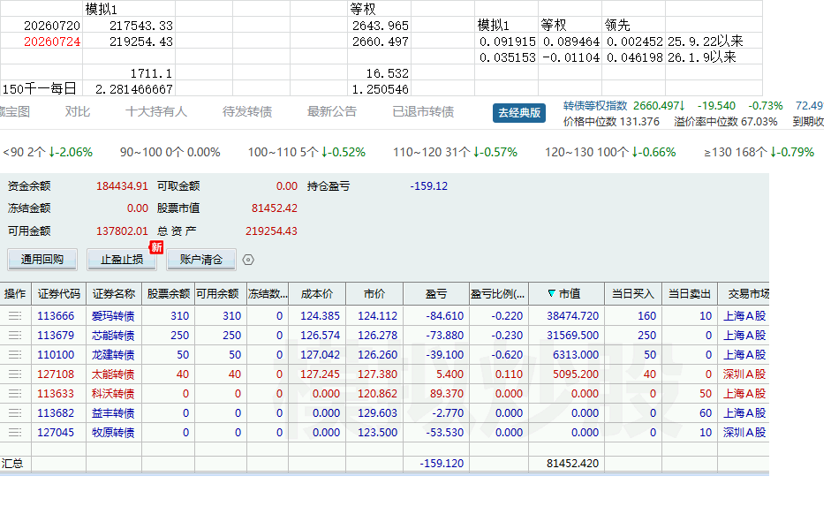Open the 待发转债 tab
Image resolution: width=831 pixels, height=514 pixels.
point(247,112)
